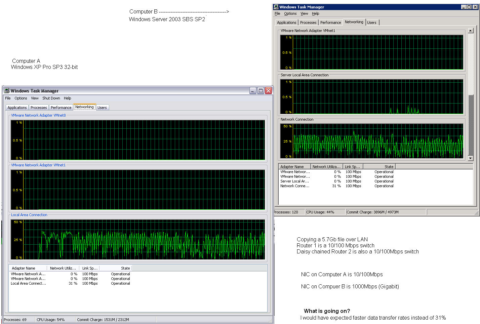Click the Task Manager title icon in XP window
Image resolution: width=480 pixels, height=324 pixels.
(6, 91)
